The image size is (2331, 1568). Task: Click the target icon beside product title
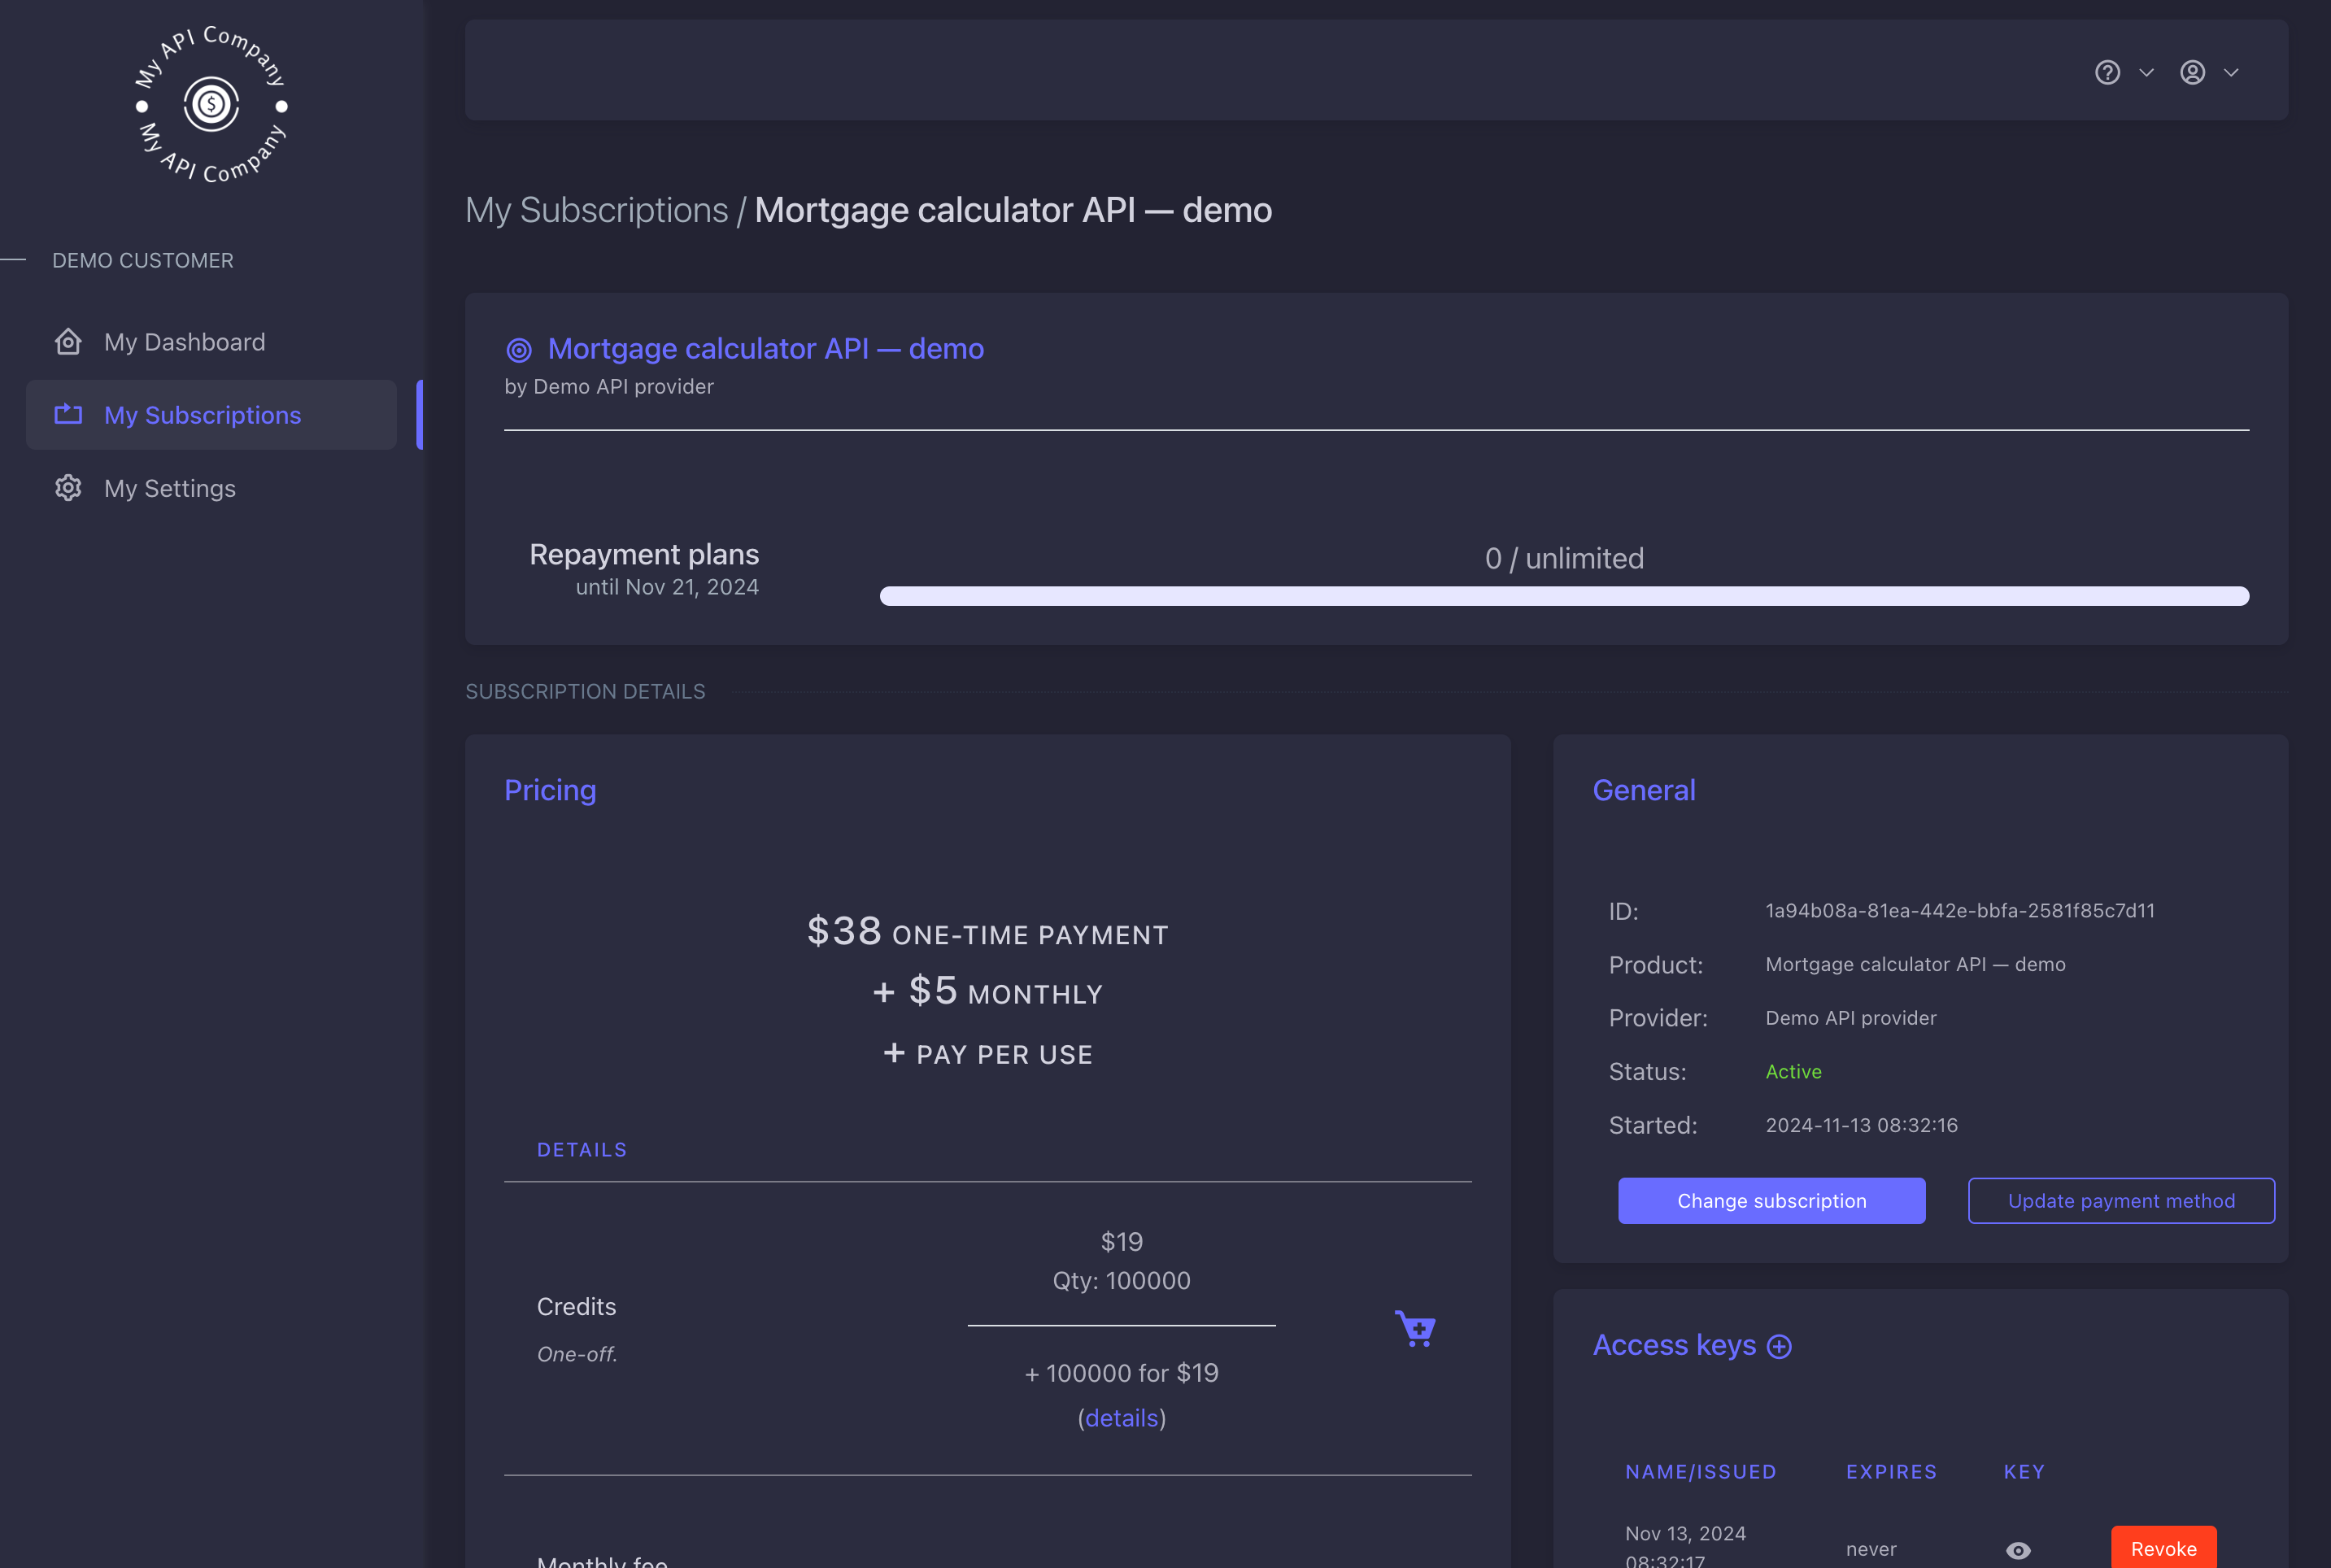519,350
